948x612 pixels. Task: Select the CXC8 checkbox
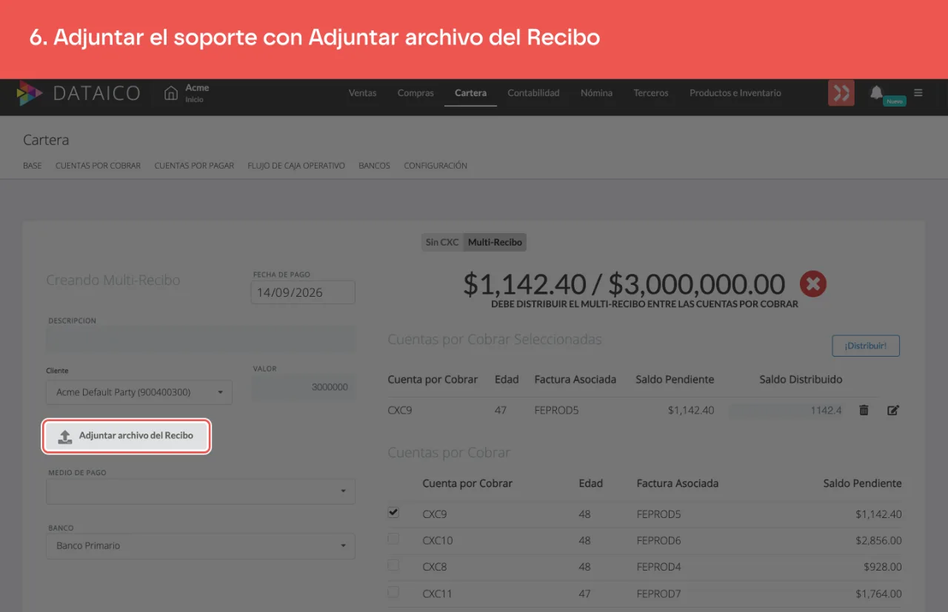click(x=393, y=565)
